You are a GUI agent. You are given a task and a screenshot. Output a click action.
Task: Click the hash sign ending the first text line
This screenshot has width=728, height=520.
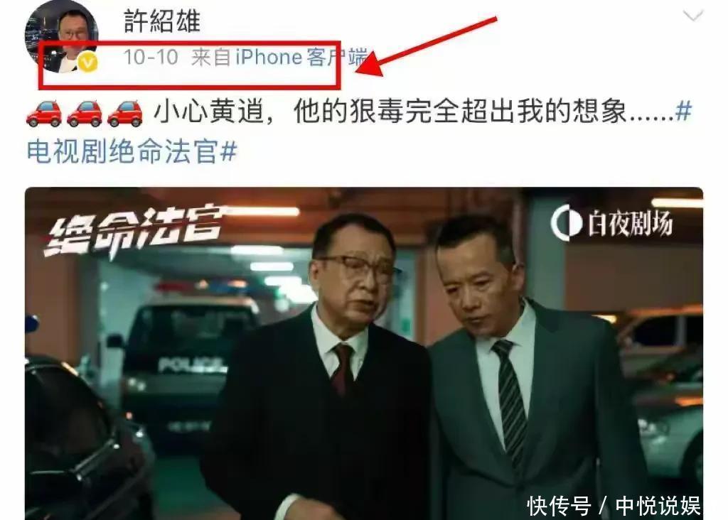pos(684,112)
